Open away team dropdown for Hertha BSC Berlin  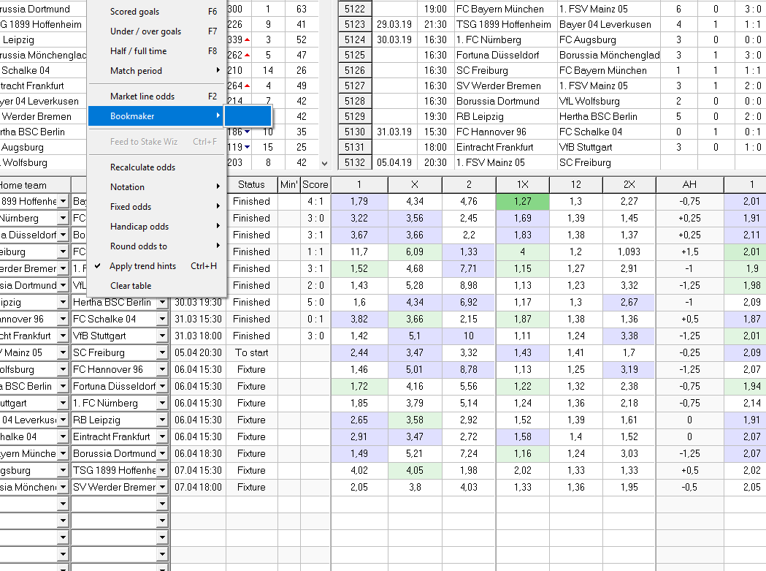(x=163, y=303)
